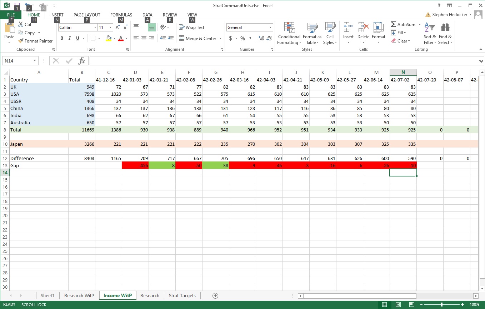
Task: Apply the Fill Color paint bucket
Action: pos(109,38)
